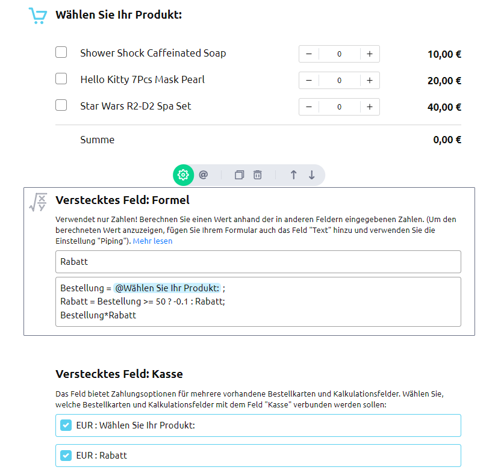Click the formula square-root icon
This screenshot has height=473, width=501.
(x=38, y=202)
